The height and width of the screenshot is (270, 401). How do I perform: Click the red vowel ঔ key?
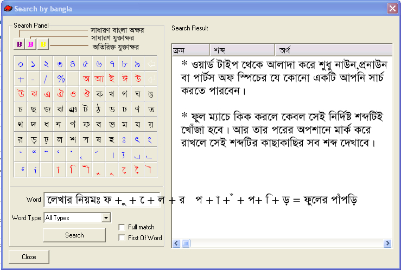[86, 94]
